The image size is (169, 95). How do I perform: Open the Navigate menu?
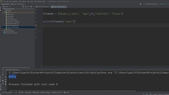click(x=15, y=1)
